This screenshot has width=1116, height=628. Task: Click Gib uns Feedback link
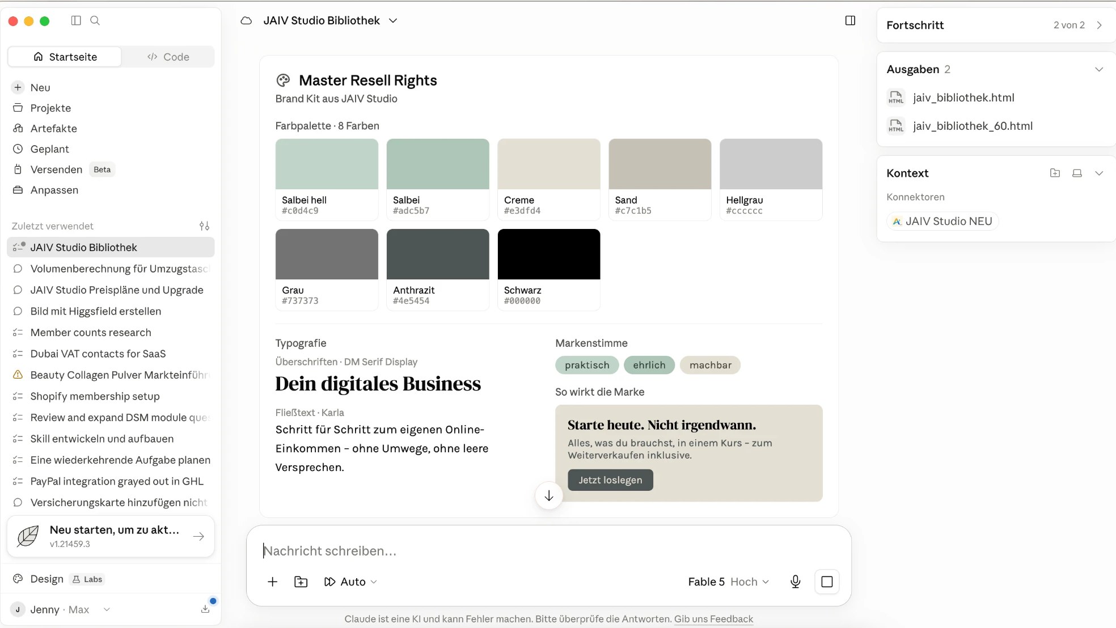(x=713, y=619)
